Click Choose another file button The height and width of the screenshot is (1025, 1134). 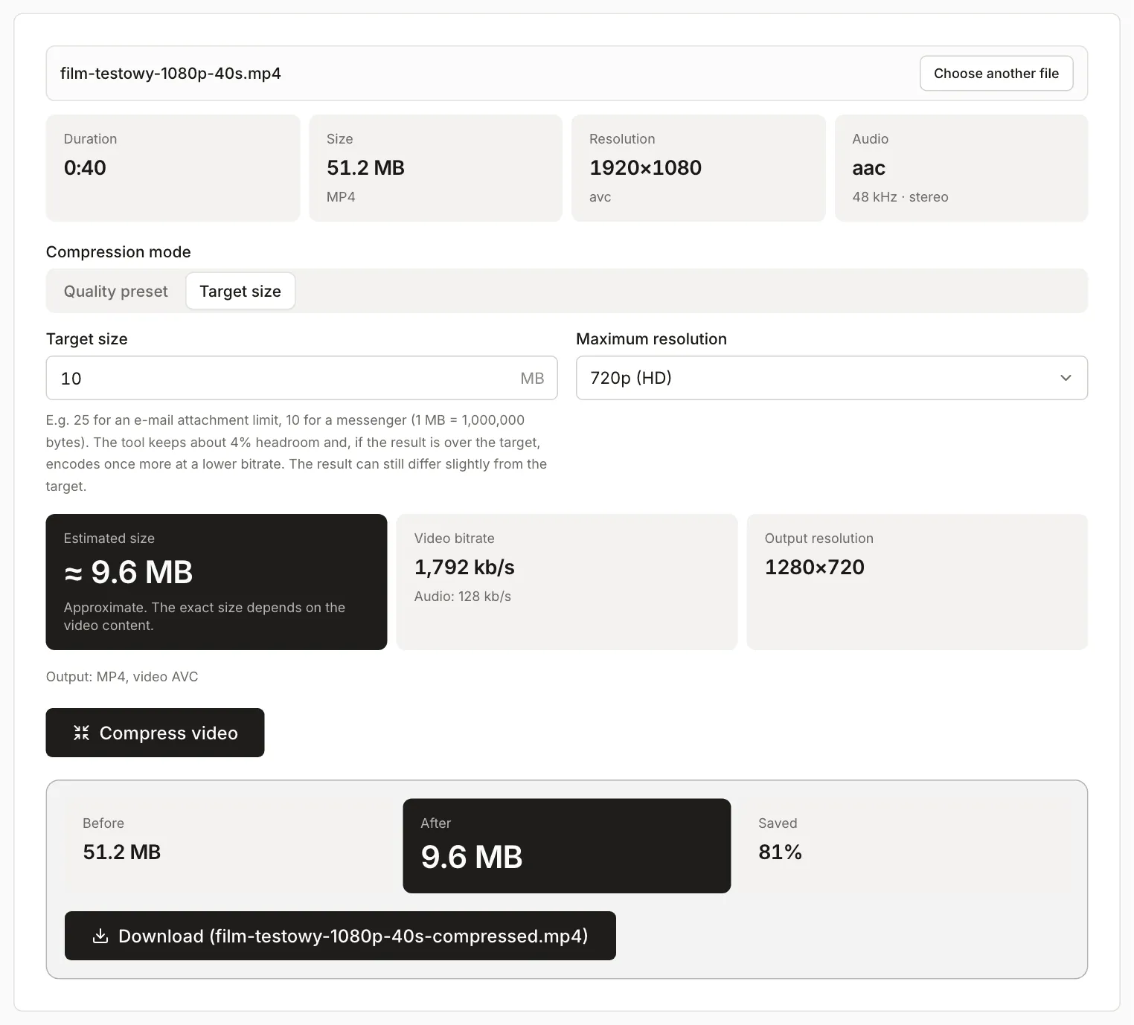(996, 74)
